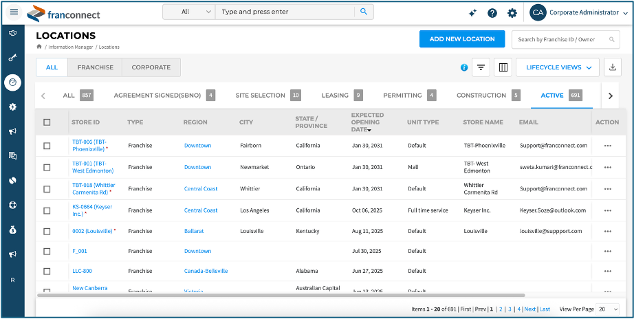634x319 pixels.
Task: Open the help question mark icon
Action: 492,12
